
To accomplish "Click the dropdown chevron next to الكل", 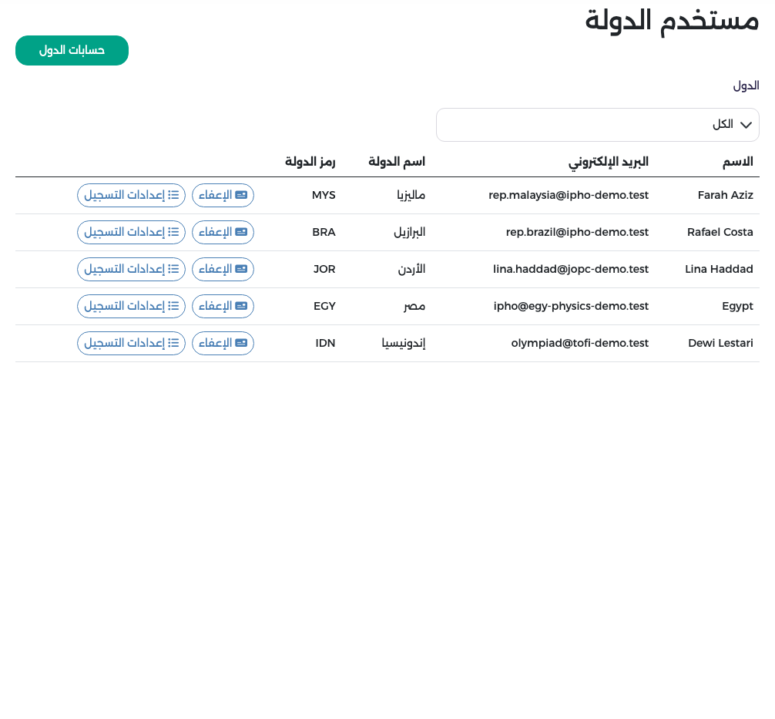I will (746, 125).
